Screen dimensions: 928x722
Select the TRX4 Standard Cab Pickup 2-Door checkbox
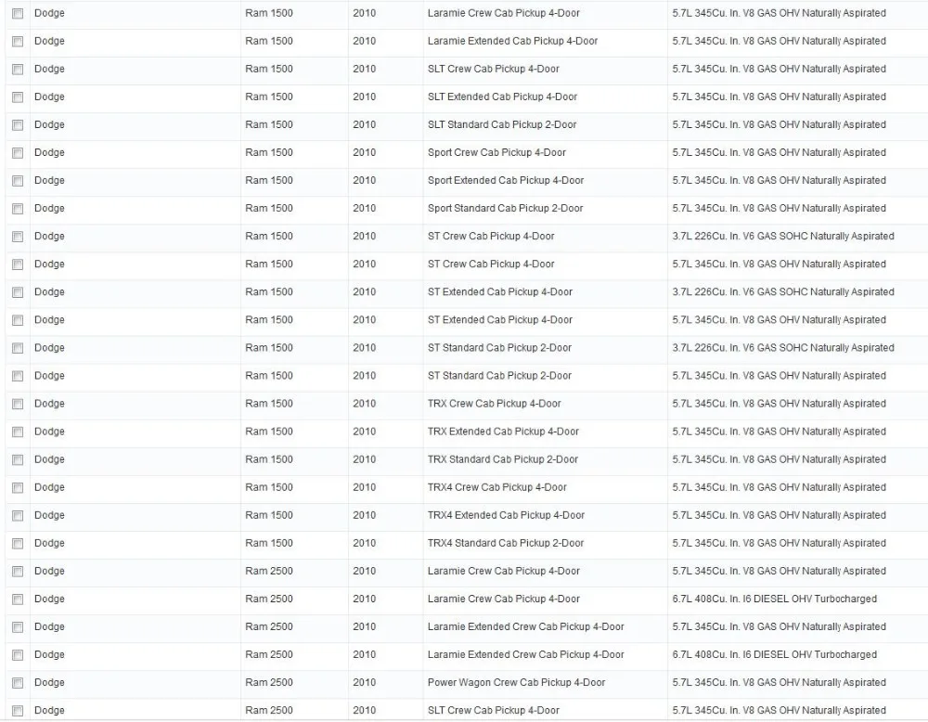point(18,543)
